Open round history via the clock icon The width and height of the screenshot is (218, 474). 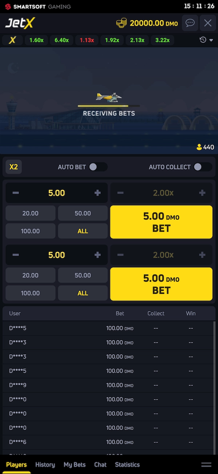coord(203,40)
